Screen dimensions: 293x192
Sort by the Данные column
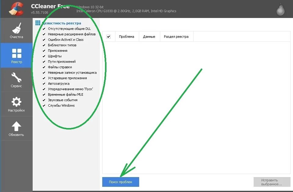coord(149,37)
